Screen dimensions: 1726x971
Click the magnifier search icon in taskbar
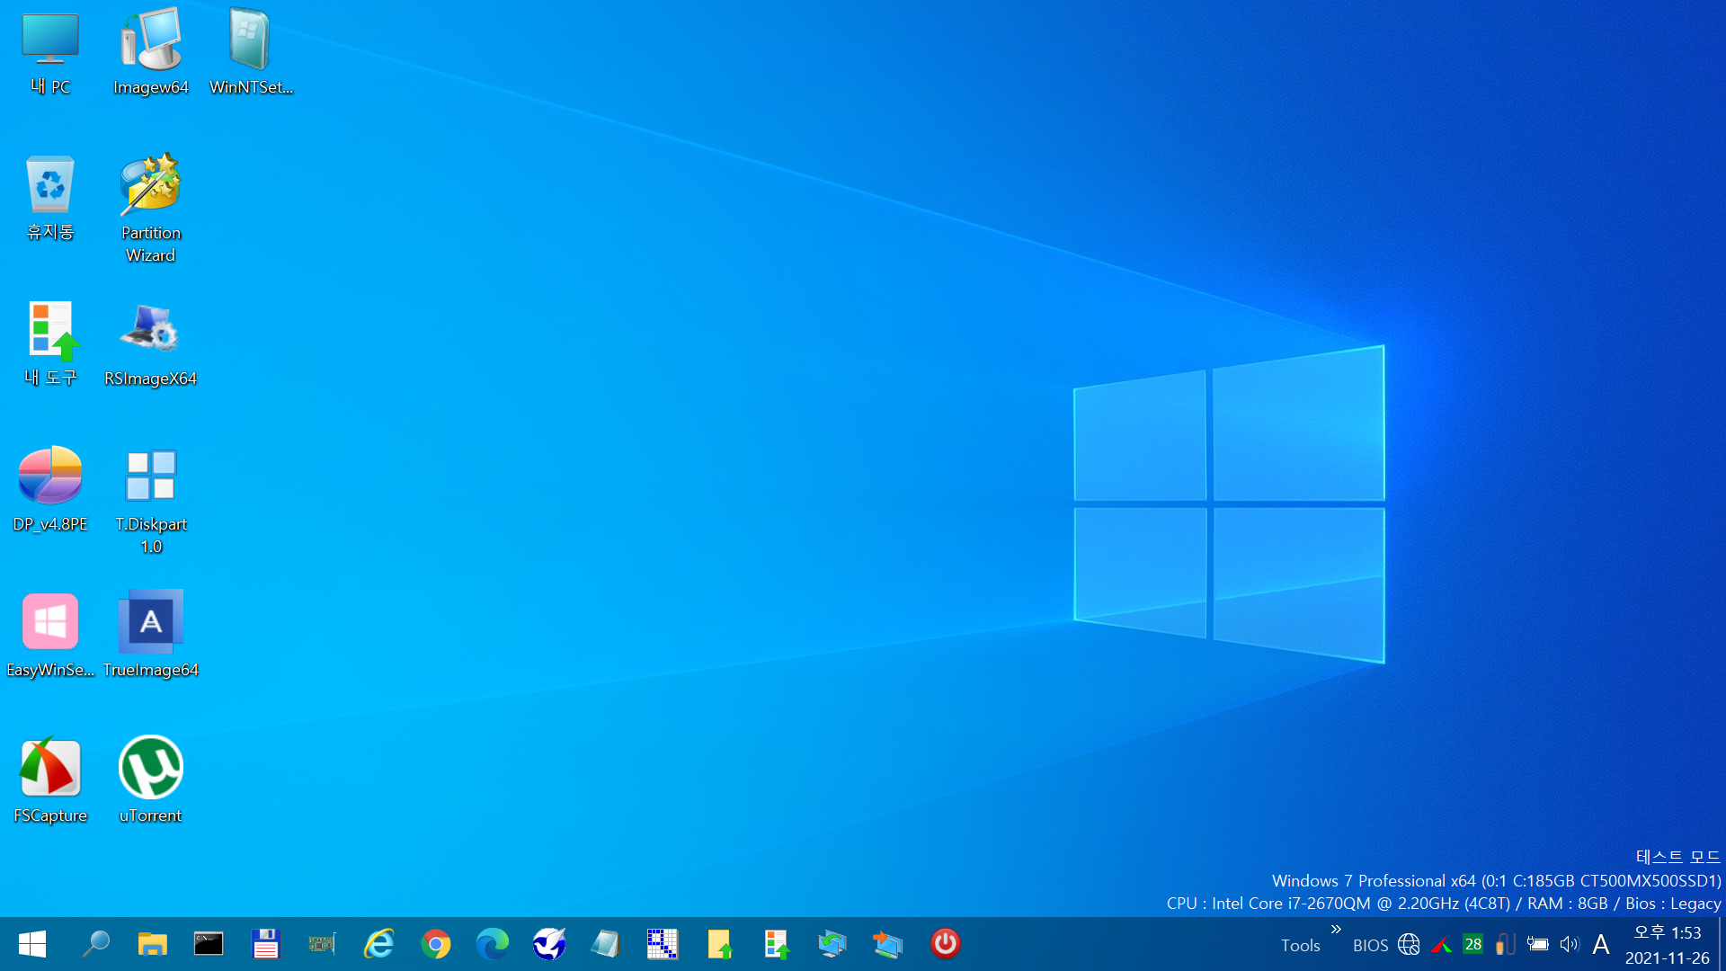click(x=95, y=944)
